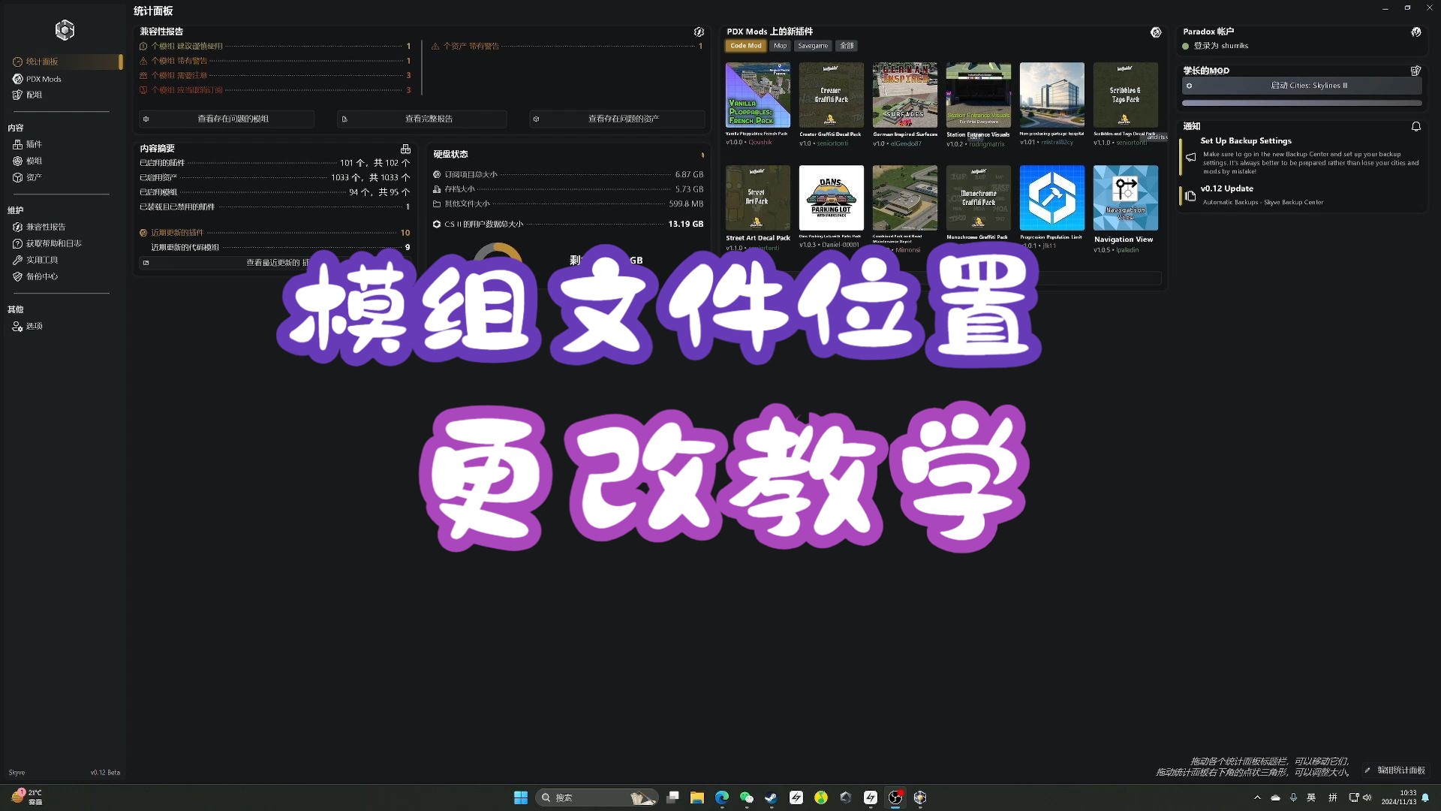Select 配组 (Playsets) in the sidebar
Screen dimensions: 1441x811
(x=33, y=95)
